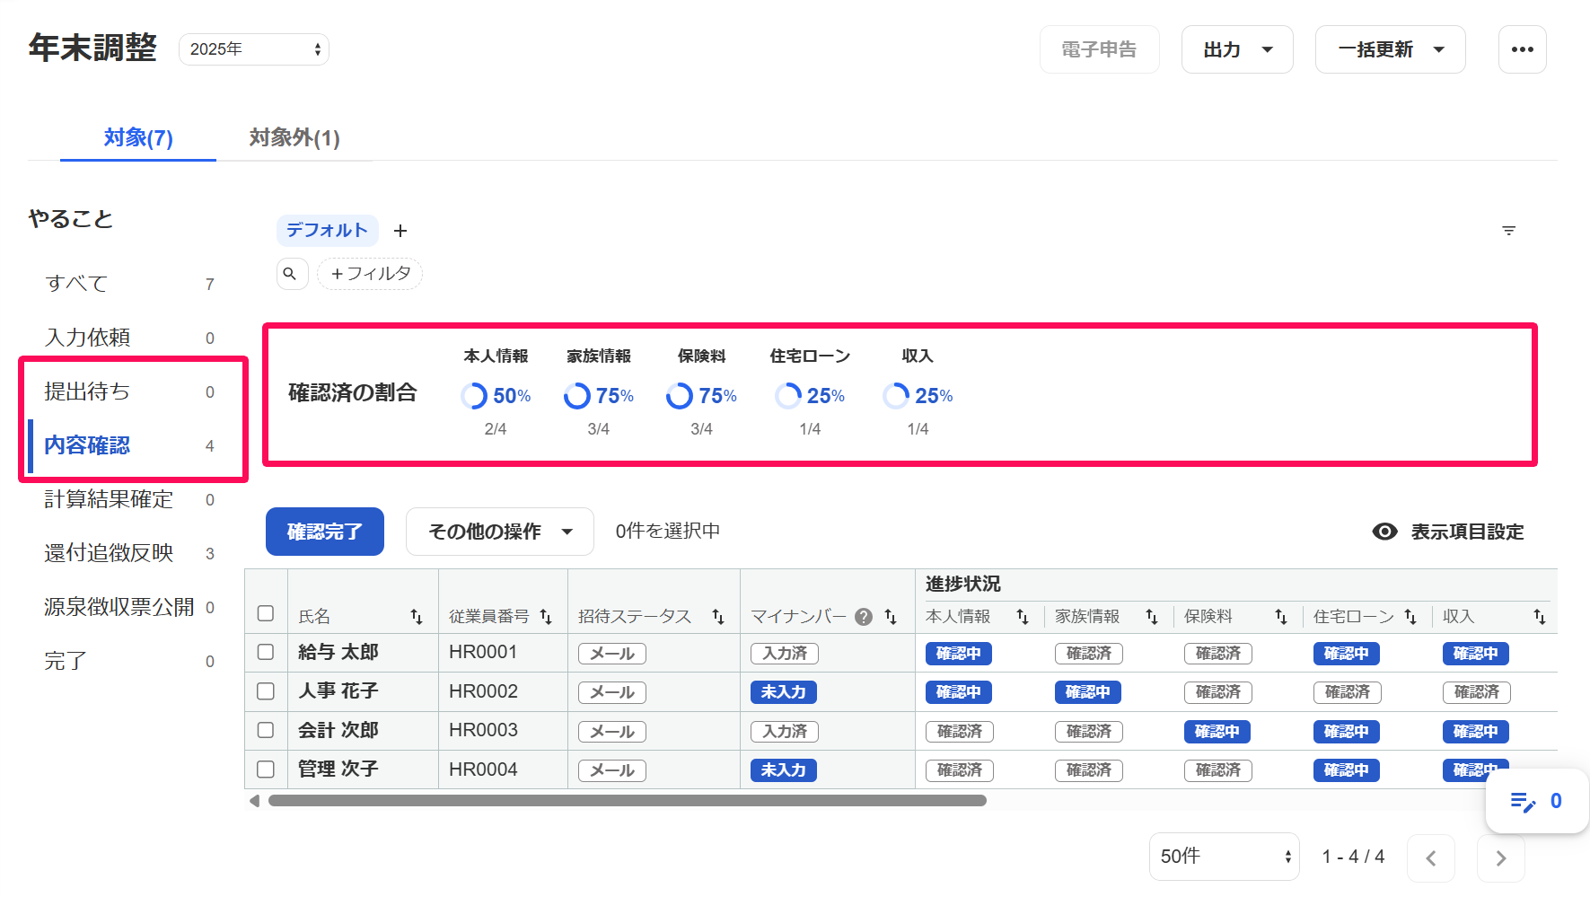Open the 2025年 year selector
The width and height of the screenshot is (1590, 897).
click(254, 49)
